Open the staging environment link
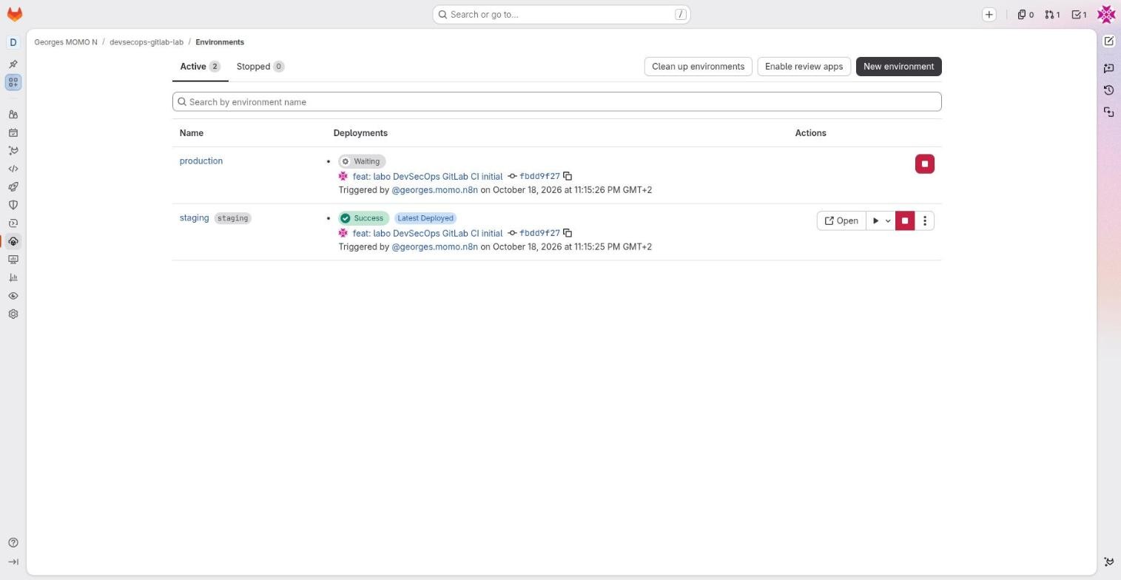 [195, 218]
